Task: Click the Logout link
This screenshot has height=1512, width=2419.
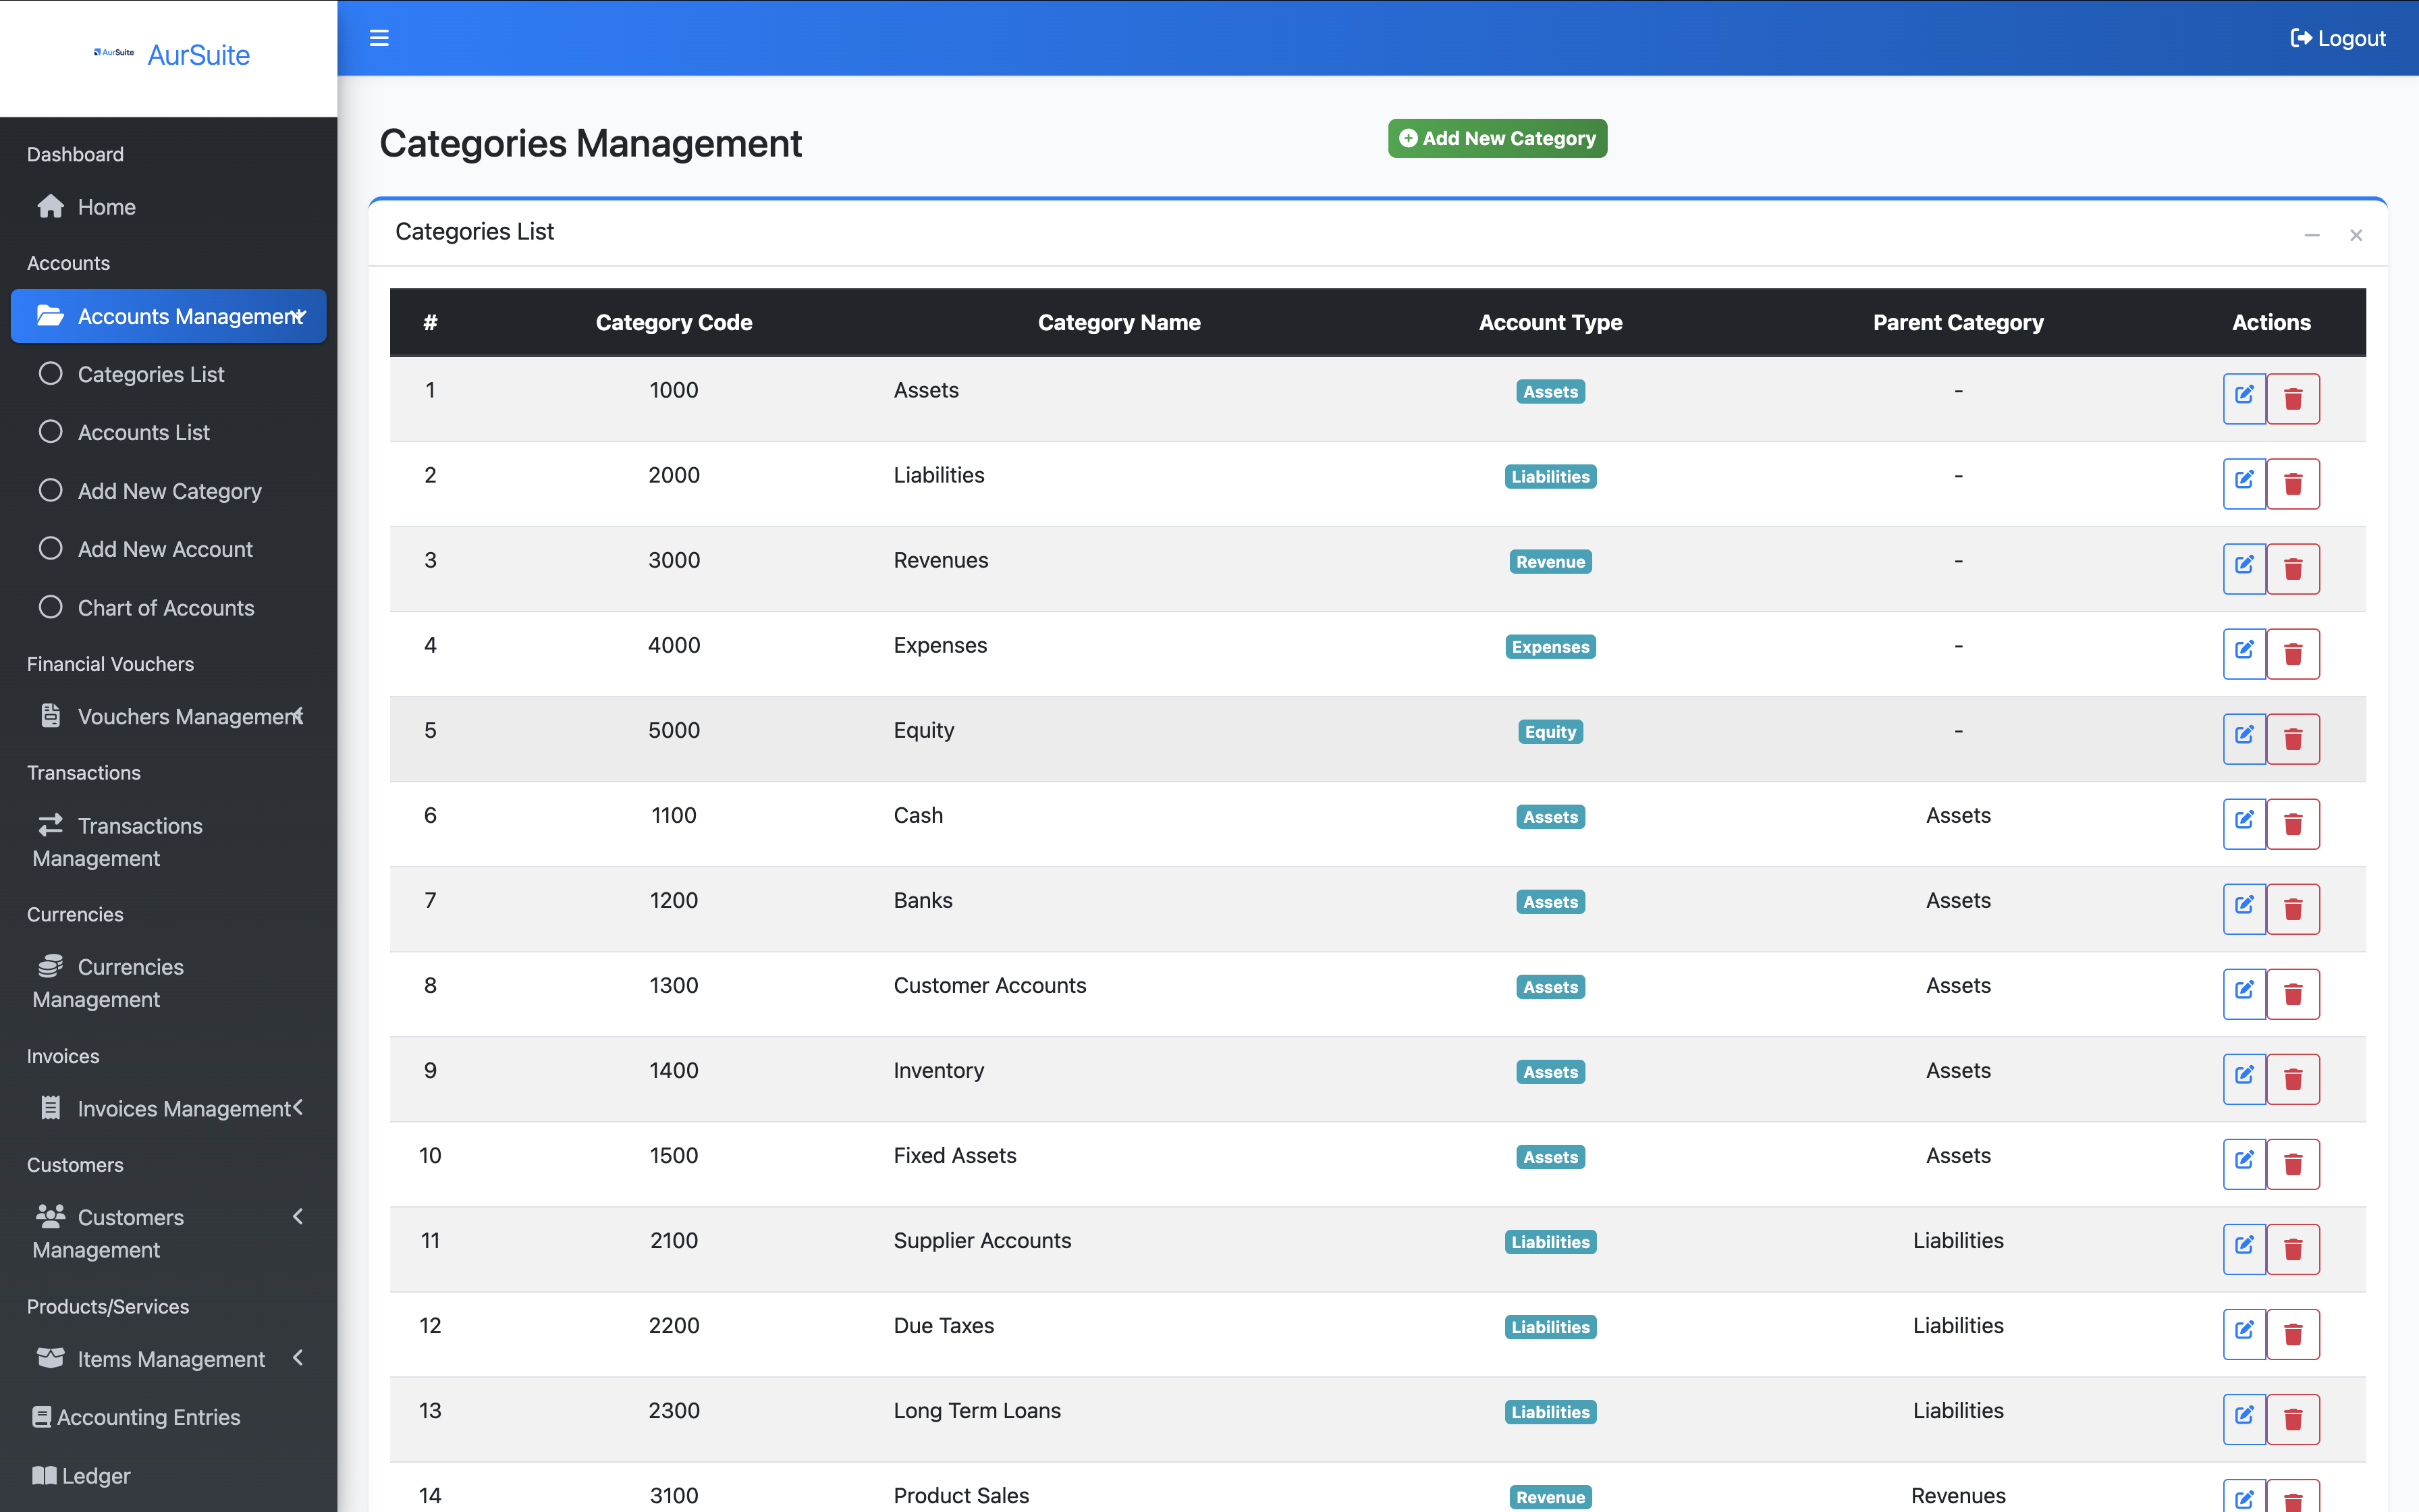Action: pos(2337,38)
